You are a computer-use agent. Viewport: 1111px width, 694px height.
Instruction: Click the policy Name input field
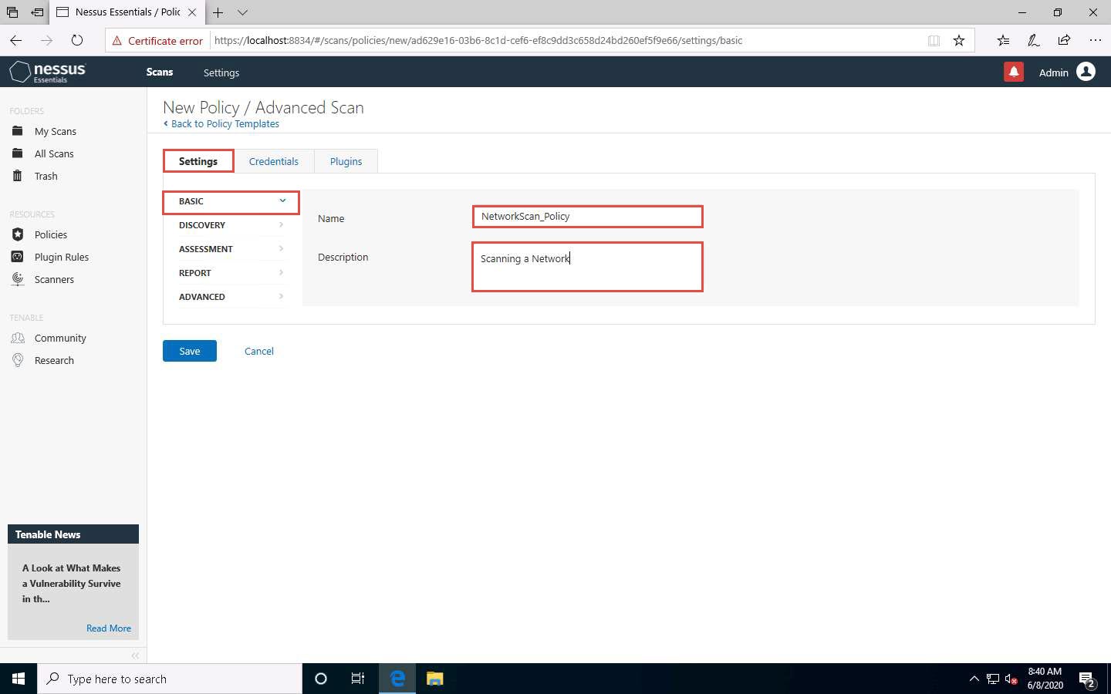pos(587,216)
